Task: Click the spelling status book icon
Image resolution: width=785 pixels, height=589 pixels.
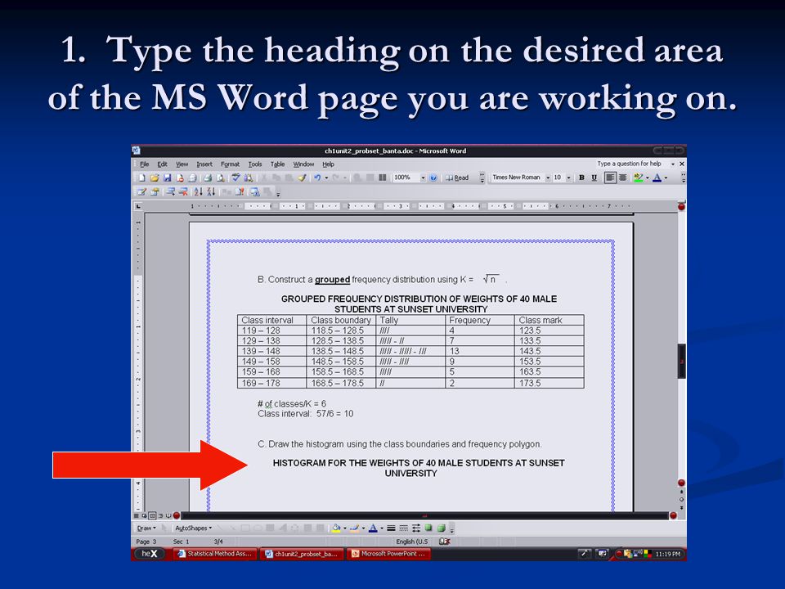Action: pyautogui.click(x=444, y=542)
